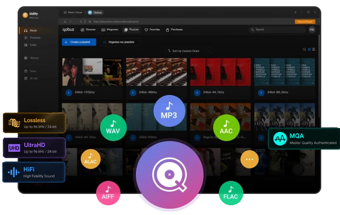Play the 24bit-48khz playlist
Viewport: 340px width, 215px height.
click(x=133, y=93)
